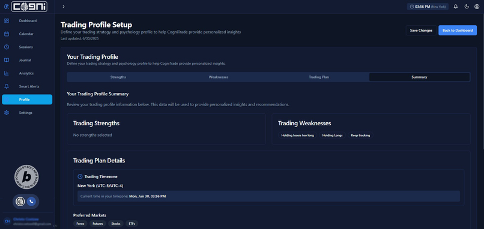Click the Forex market tag
The height and width of the screenshot is (229, 484).
(x=80, y=224)
